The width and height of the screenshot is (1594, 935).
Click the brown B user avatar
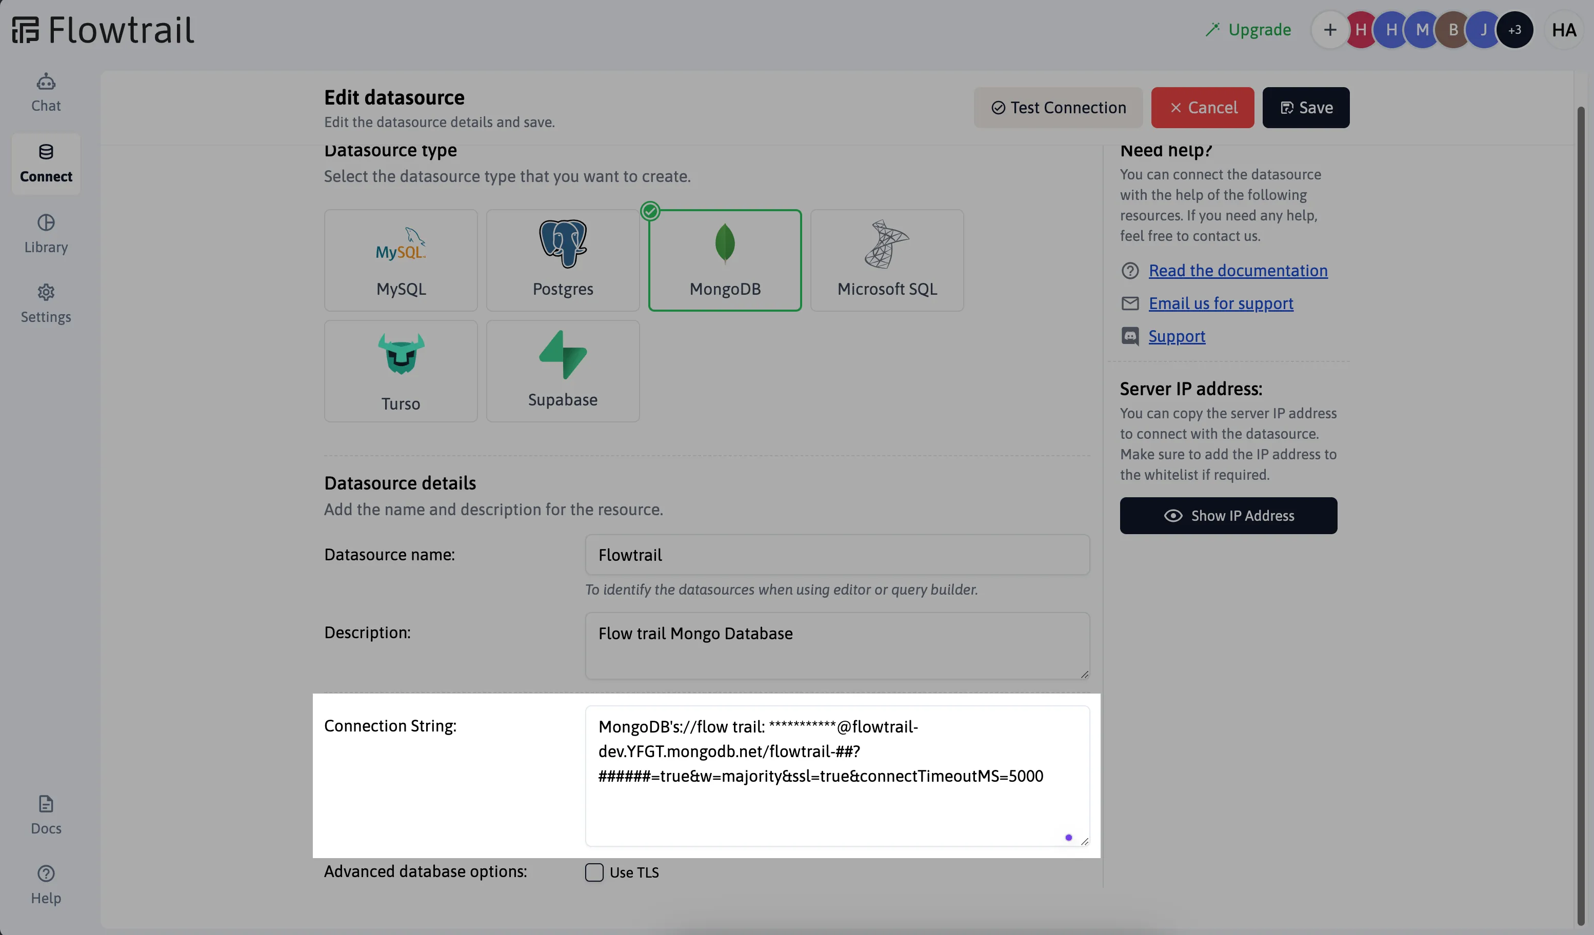pyautogui.click(x=1453, y=30)
